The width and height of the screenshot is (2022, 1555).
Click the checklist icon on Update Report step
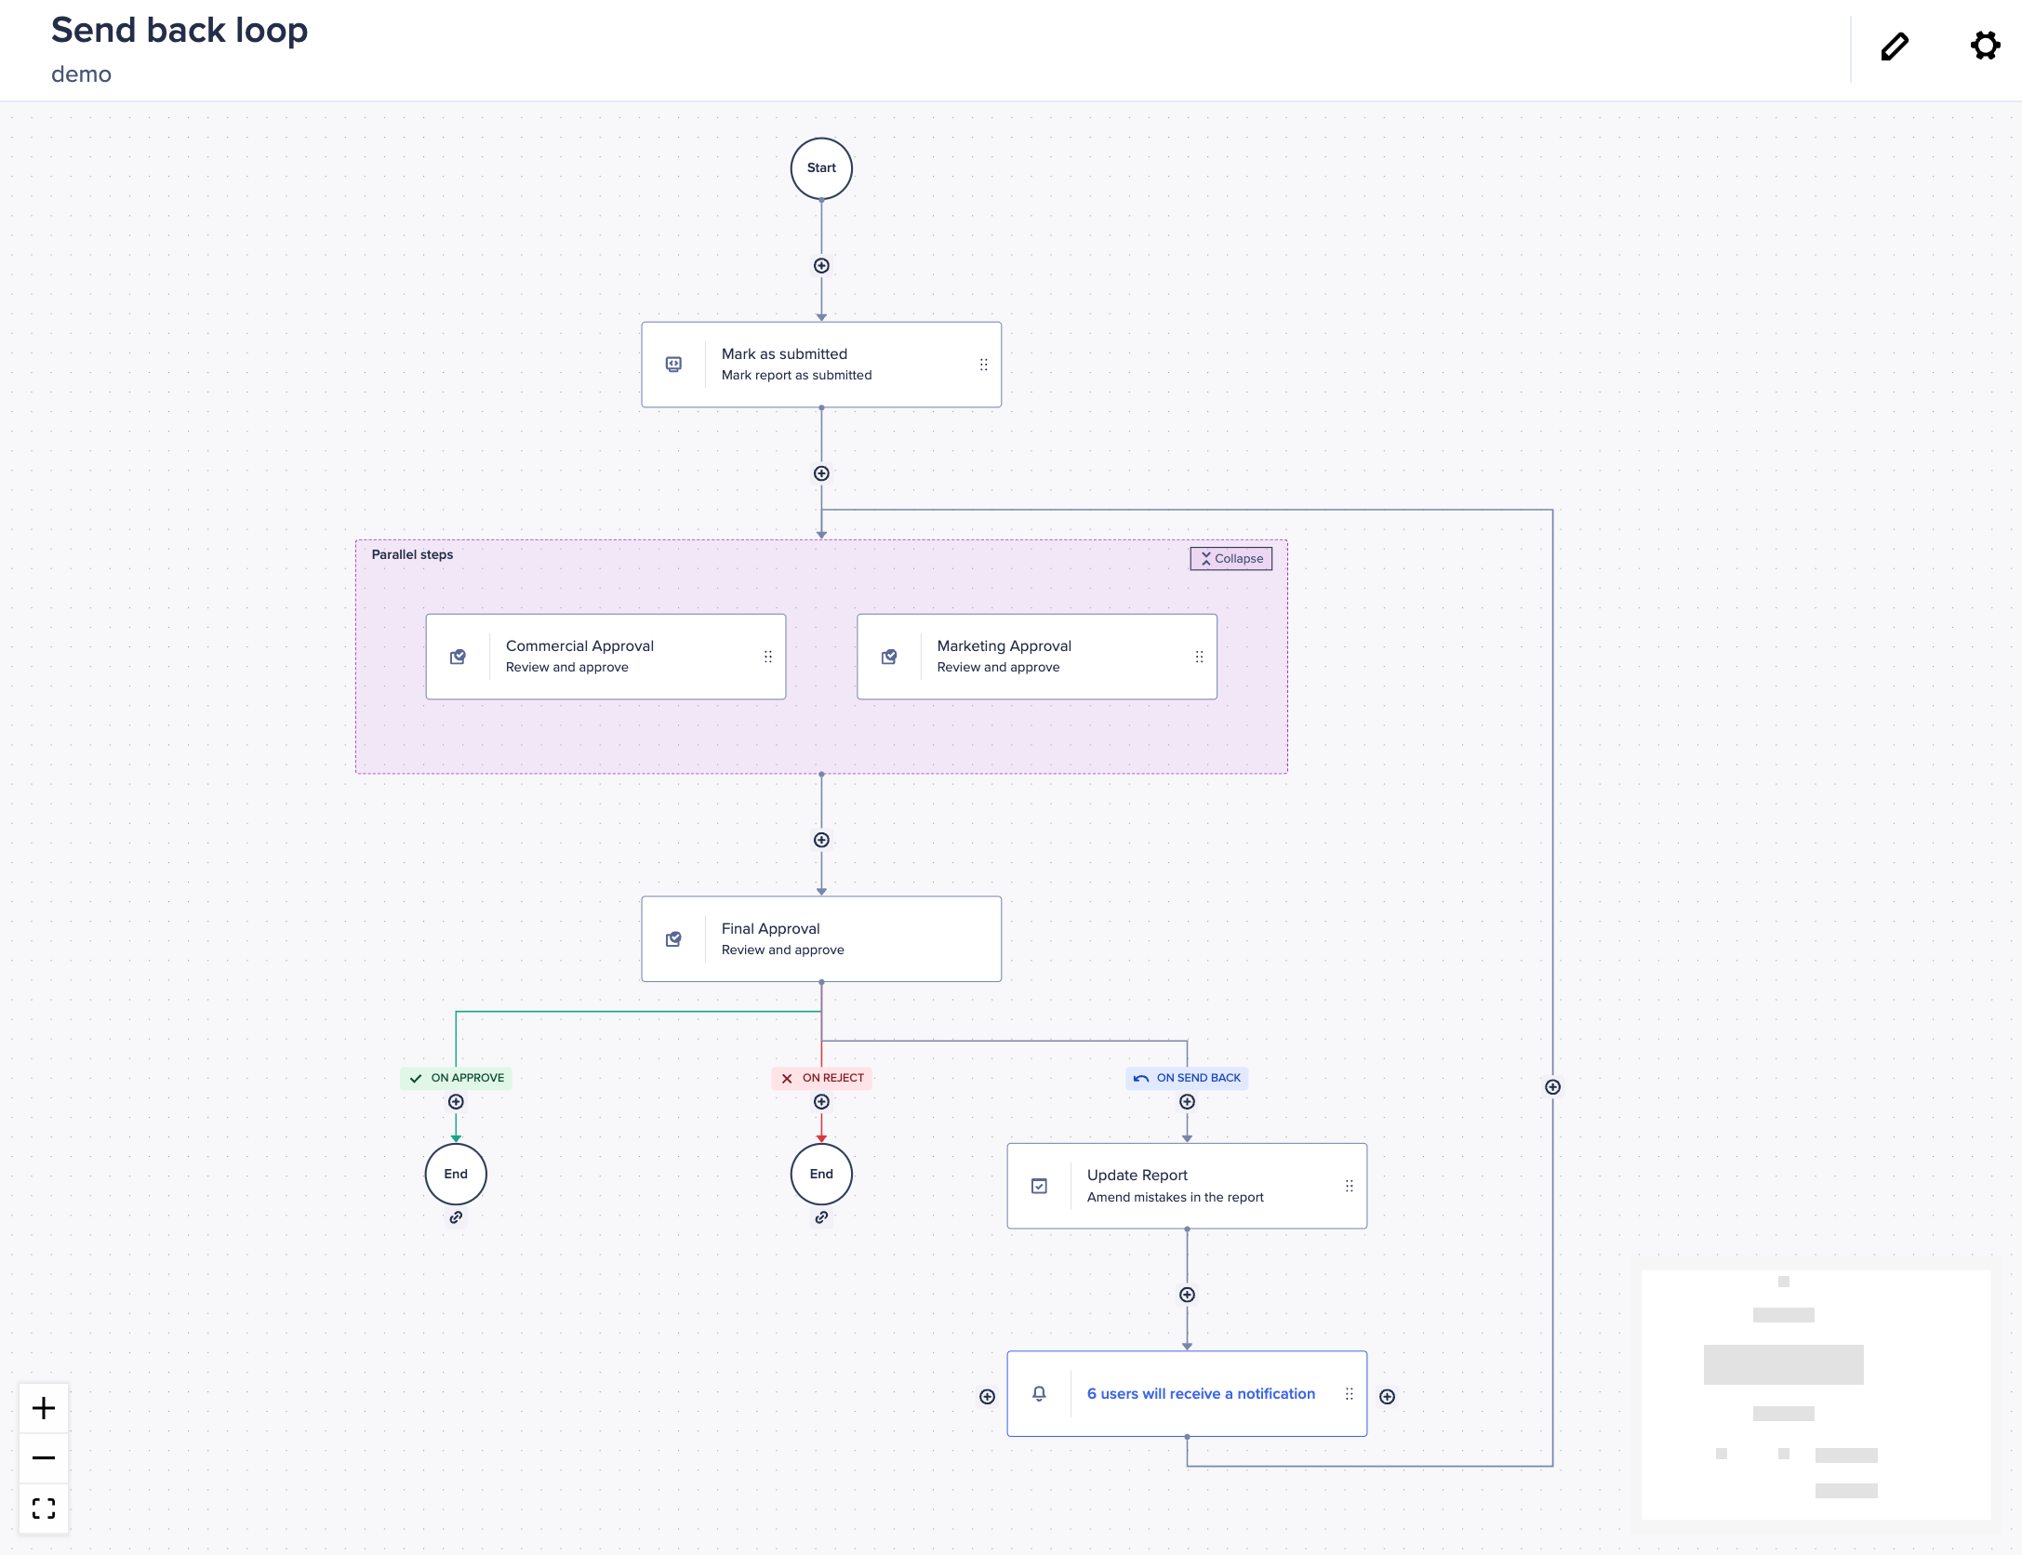coord(1039,1186)
